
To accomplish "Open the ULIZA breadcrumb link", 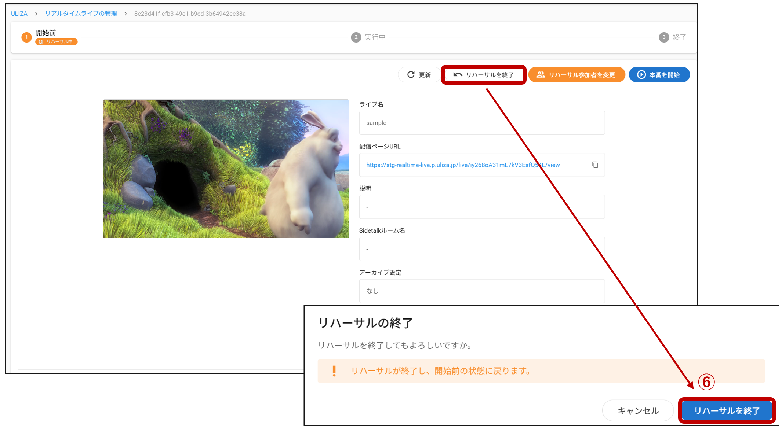I will [x=19, y=14].
